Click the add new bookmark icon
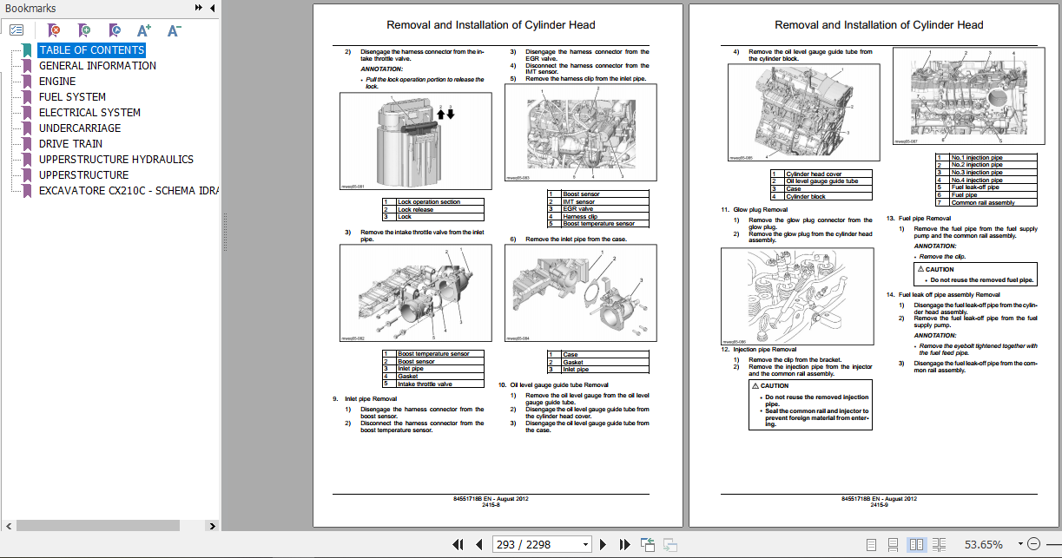Viewport: 1062px width, 558px height. pos(84,30)
